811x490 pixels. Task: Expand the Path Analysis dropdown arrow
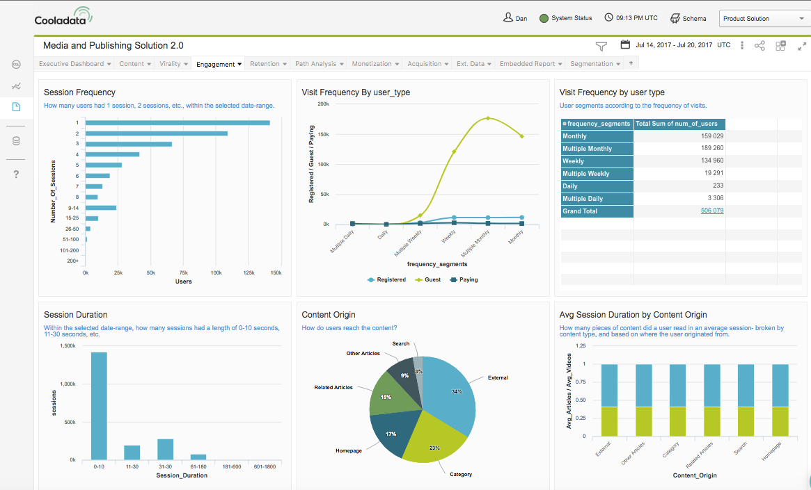(x=341, y=64)
